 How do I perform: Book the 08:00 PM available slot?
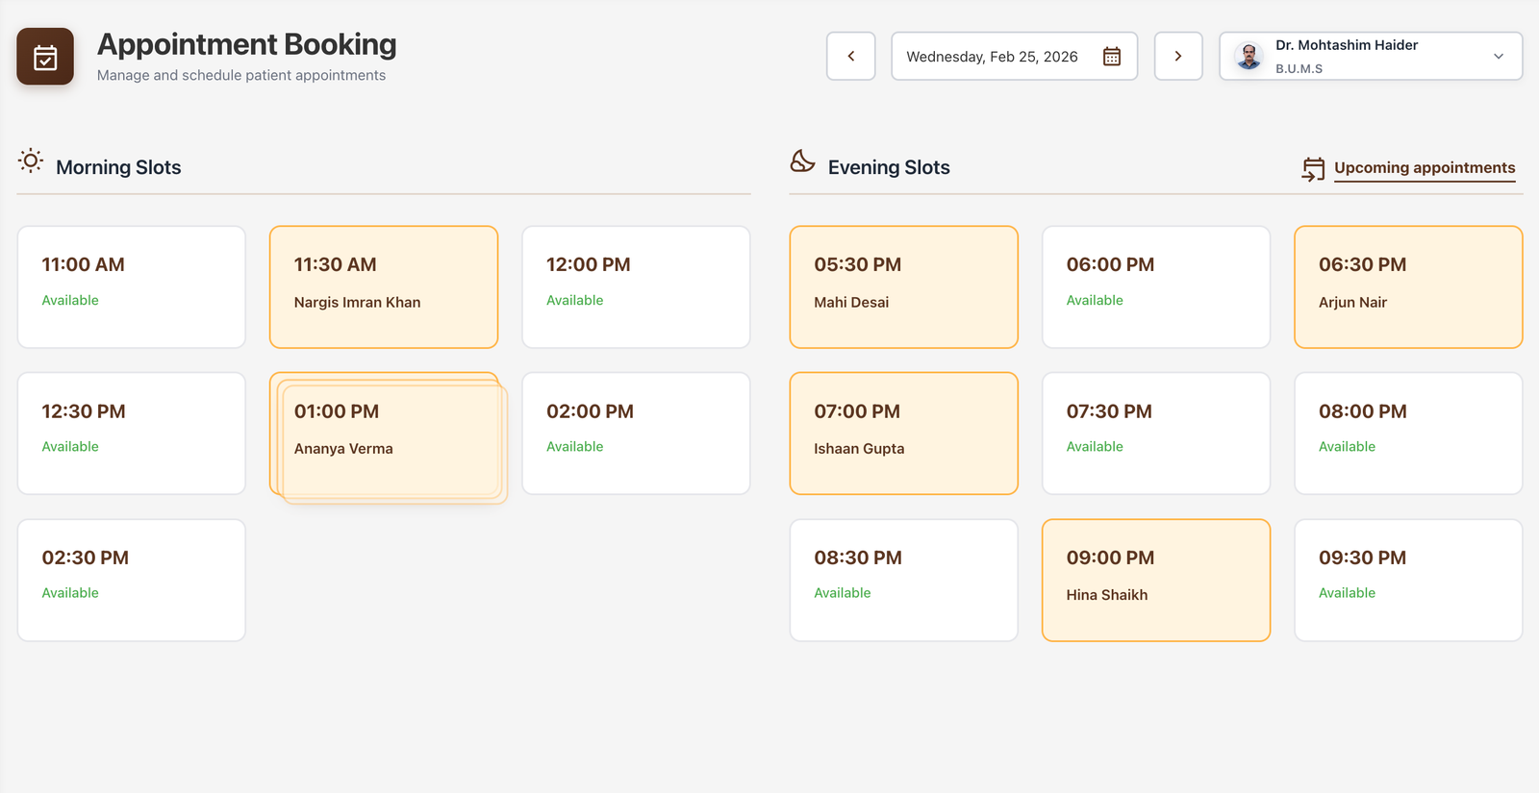[x=1408, y=434]
